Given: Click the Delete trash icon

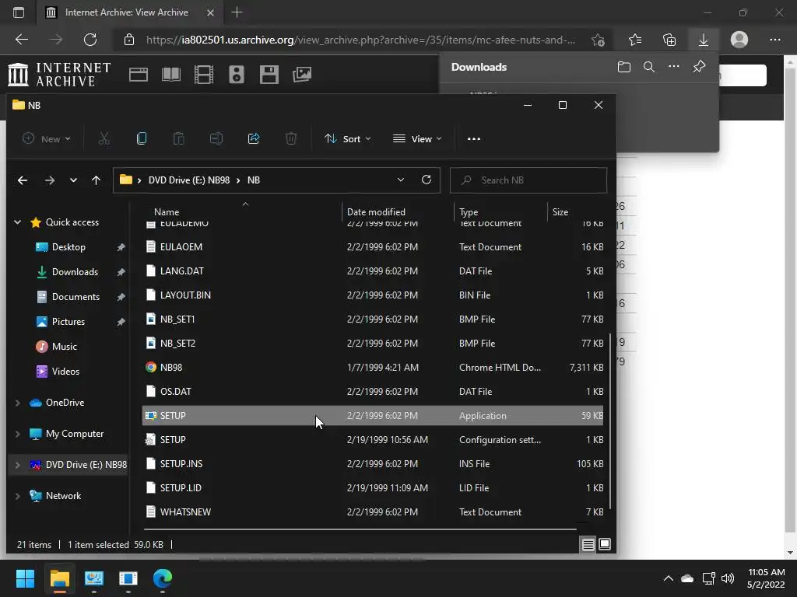Looking at the screenshot, I should tap(291, 138).
